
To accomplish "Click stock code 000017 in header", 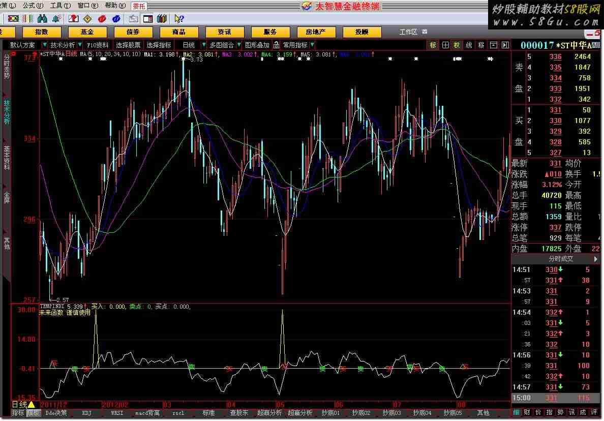I will click(x=537, y=45).
